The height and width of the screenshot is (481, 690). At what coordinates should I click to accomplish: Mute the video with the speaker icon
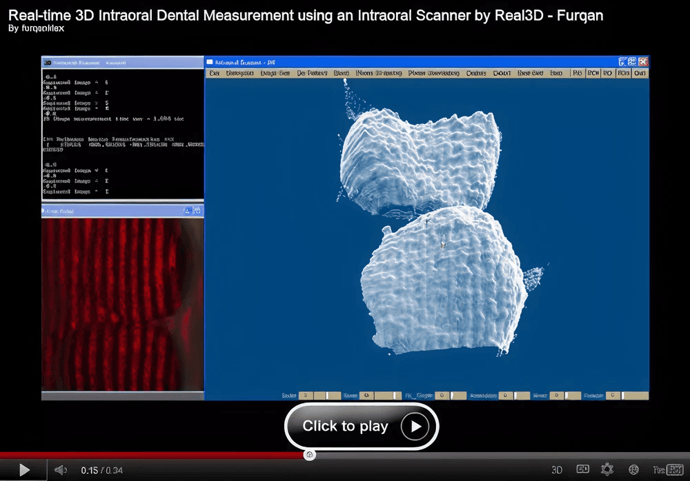[x=60, y=470]
